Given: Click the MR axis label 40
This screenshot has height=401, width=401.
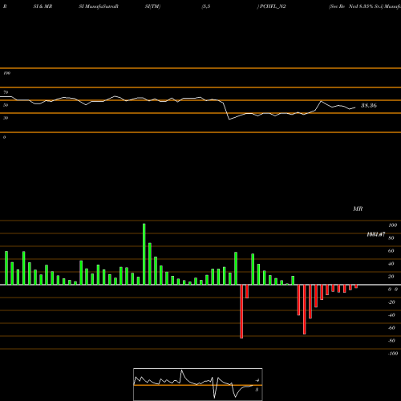Looking at the screenshot, I should pos(391,264).
